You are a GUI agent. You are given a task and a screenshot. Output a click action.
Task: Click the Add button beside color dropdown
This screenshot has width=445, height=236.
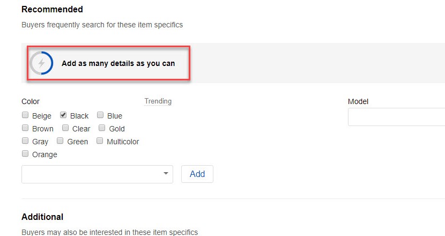click(x=197, y=174)
